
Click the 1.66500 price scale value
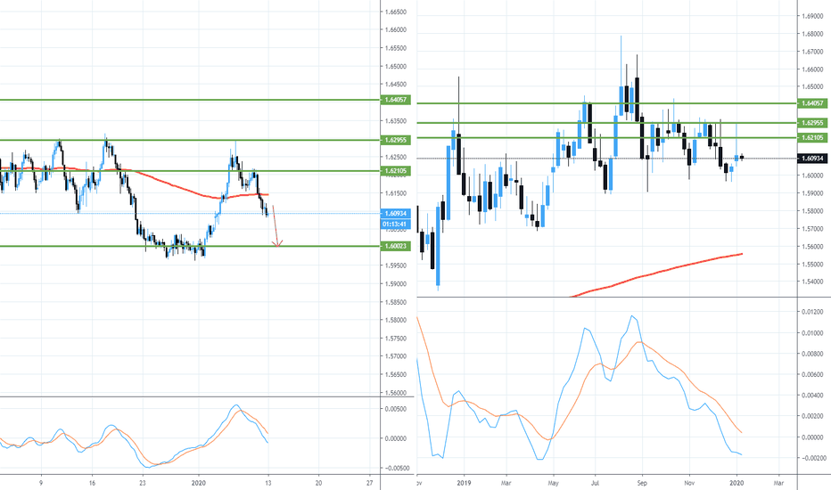[396, 12]
